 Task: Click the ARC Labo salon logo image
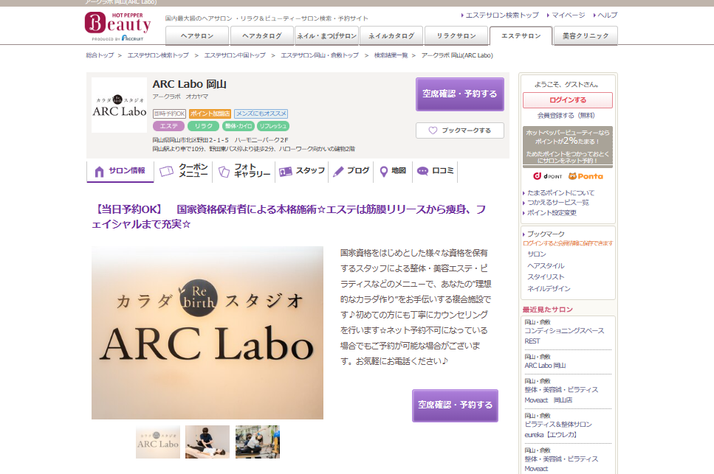pyautogui.click(x=120, y=105)
